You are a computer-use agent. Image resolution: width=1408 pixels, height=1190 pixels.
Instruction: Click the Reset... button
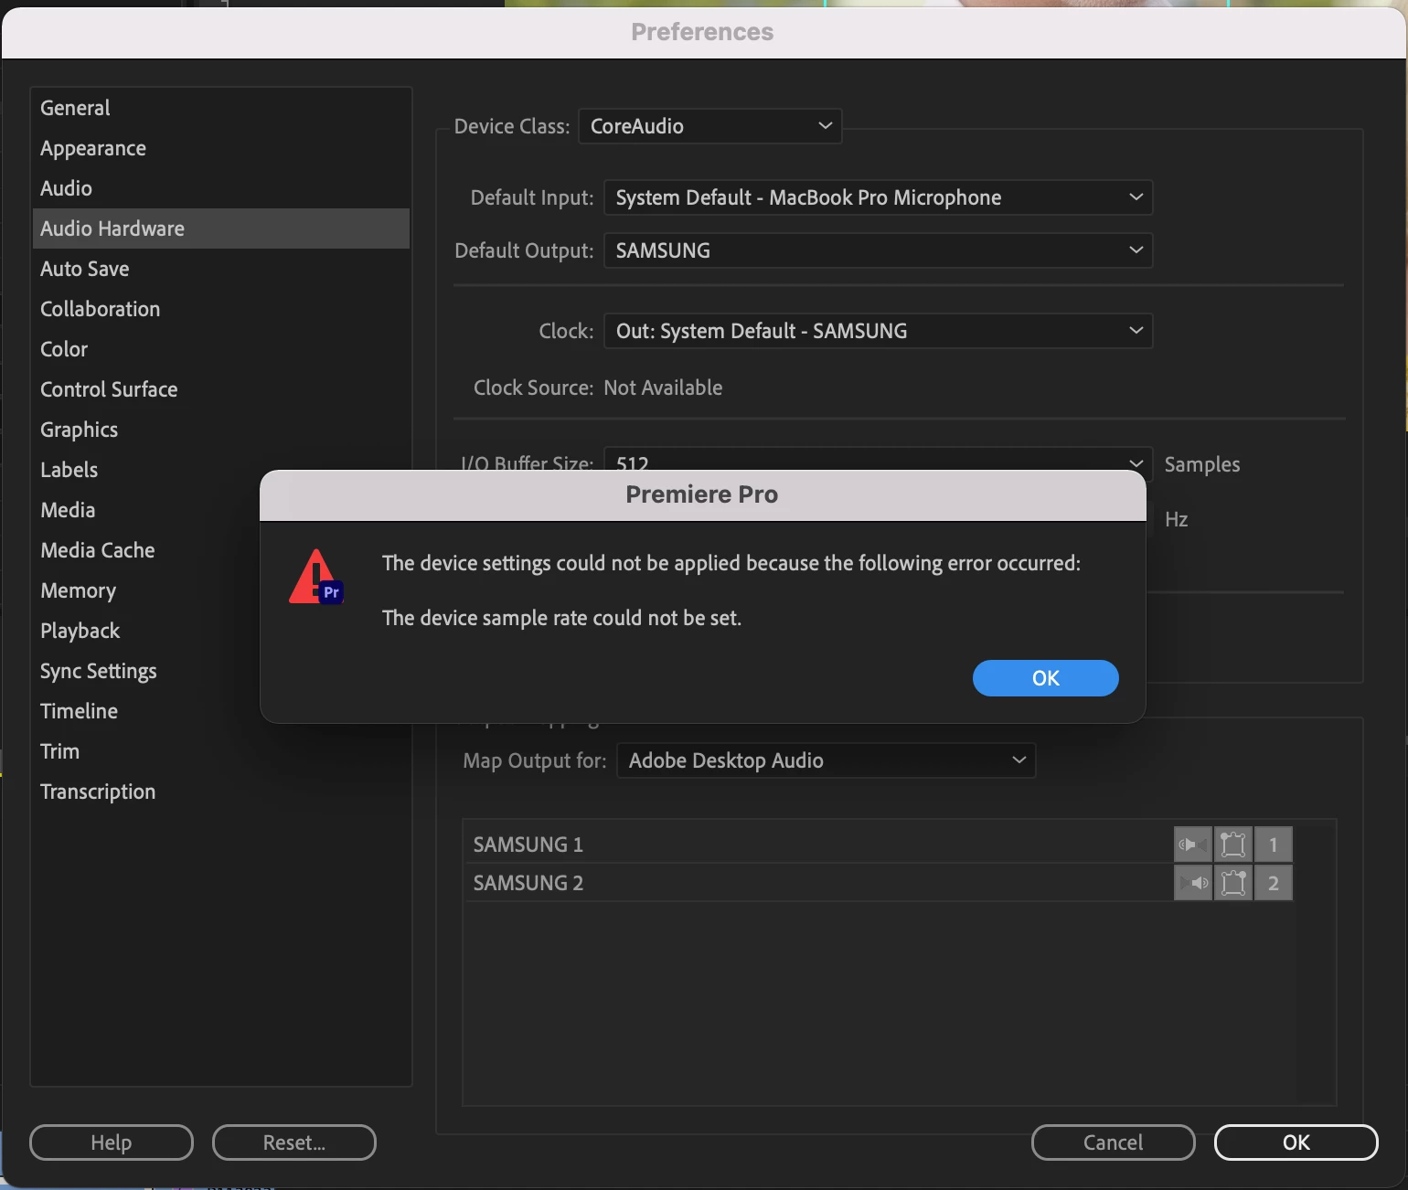(x=294, y=1142)
